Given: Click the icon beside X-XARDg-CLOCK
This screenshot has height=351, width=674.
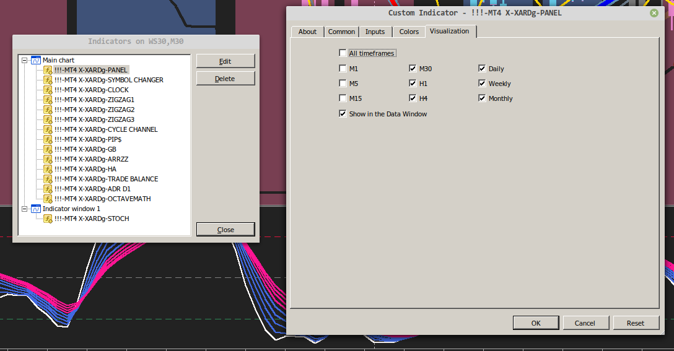Looking at the screenshot, I should click(48, 90).
